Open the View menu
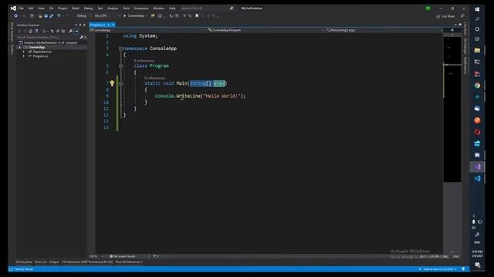The height and width of the screenshot is (277, 494). tap(41, 8)
